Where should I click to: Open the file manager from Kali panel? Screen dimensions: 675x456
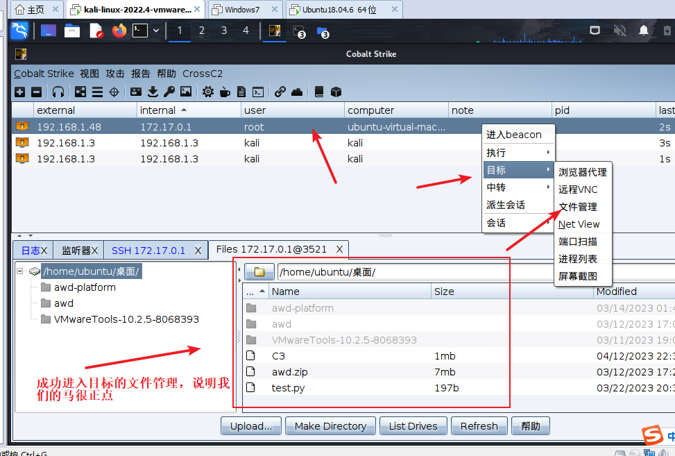(x=72, y=31)
